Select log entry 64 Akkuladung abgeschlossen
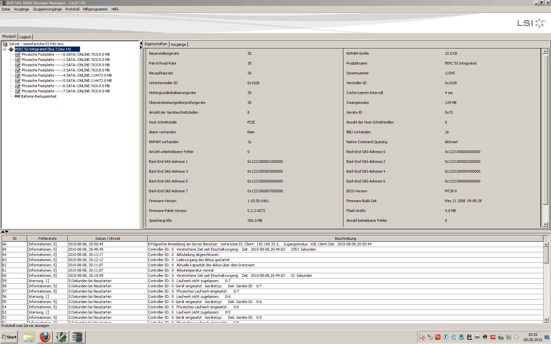The height and width of the screenshot is (344, 551). point(273,255)
